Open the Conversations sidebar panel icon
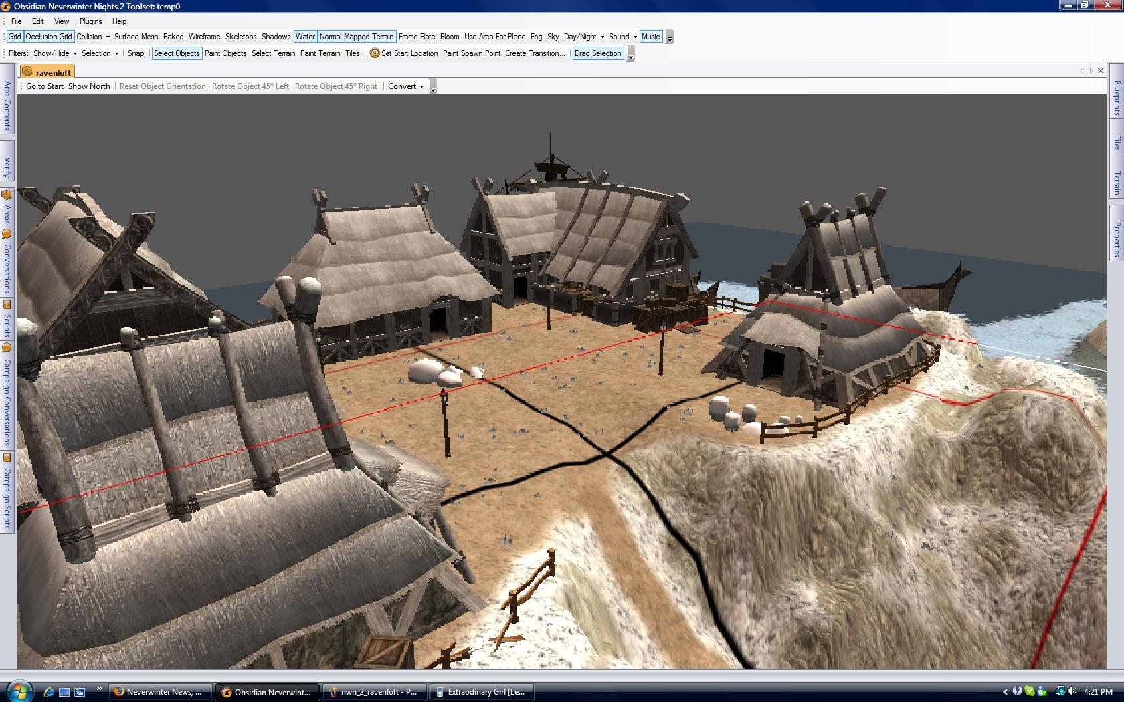 click(7, 234)
